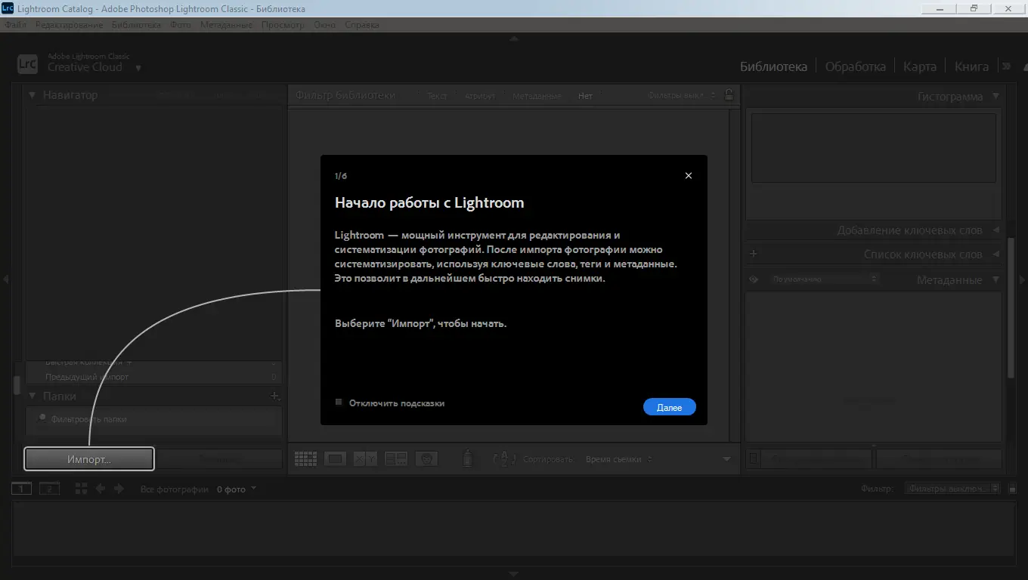This screenshot has width=1028, height=580.
Task: Restore down the Lightroom window
Action: [x=974, y=8]
